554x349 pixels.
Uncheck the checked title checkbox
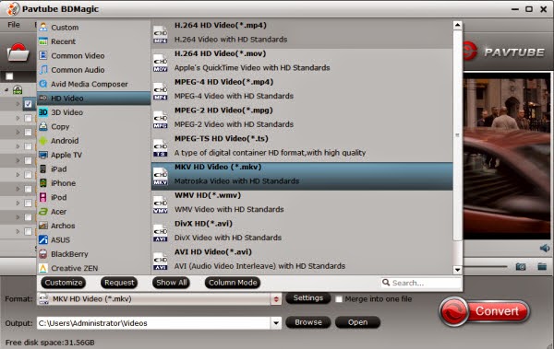(x=29, y=104)
